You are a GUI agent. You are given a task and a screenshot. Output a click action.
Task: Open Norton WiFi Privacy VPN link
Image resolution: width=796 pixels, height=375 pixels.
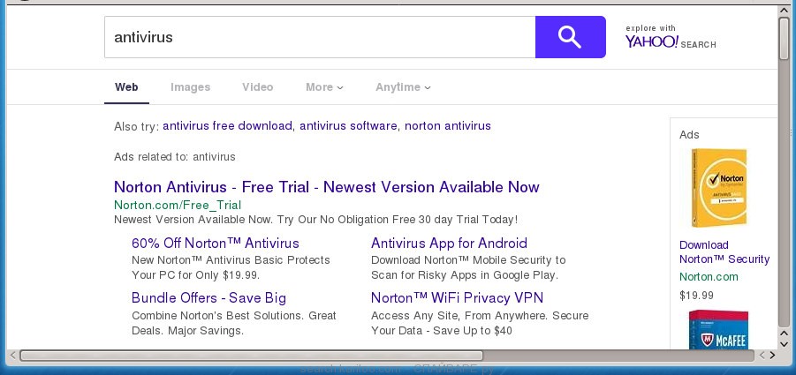tap(458, 297)
